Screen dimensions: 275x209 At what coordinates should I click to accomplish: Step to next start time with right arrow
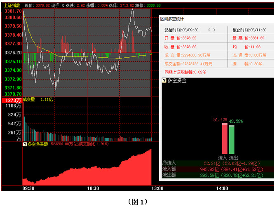coord(214,30)
